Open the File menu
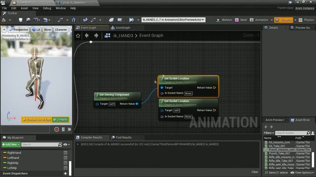 click(4, 8)
